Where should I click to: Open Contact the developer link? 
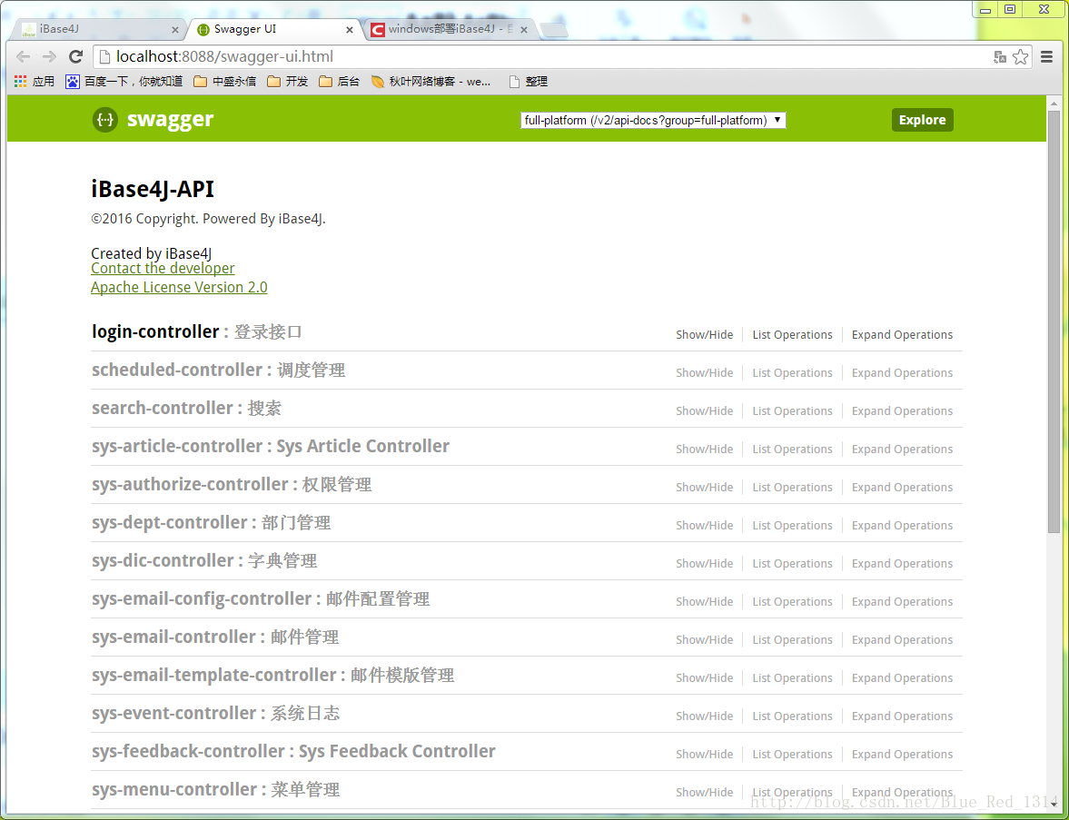tap(163, 269)
